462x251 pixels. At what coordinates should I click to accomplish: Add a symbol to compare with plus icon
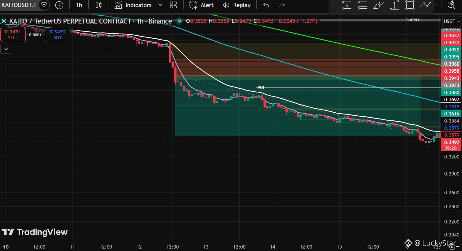point(59,5)
